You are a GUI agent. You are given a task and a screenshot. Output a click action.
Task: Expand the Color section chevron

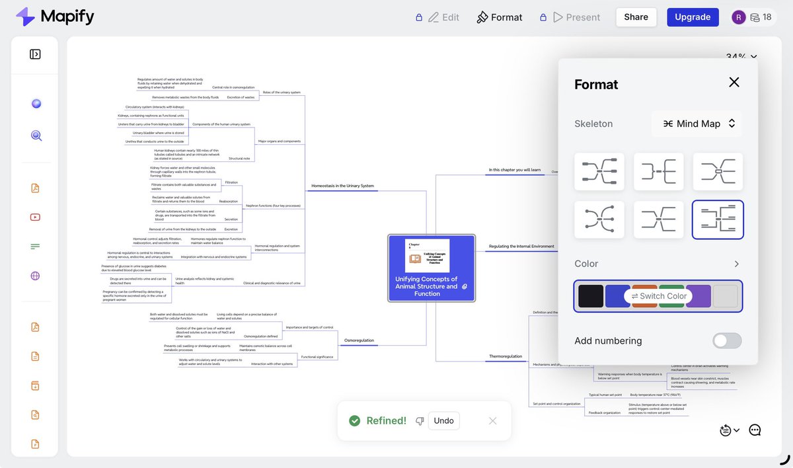click(x=736, y=264)
